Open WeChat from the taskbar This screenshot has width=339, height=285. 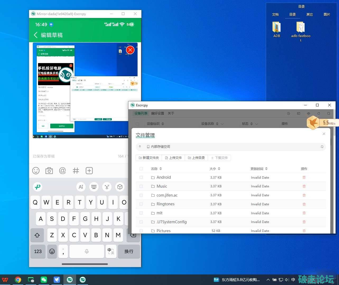44,280
